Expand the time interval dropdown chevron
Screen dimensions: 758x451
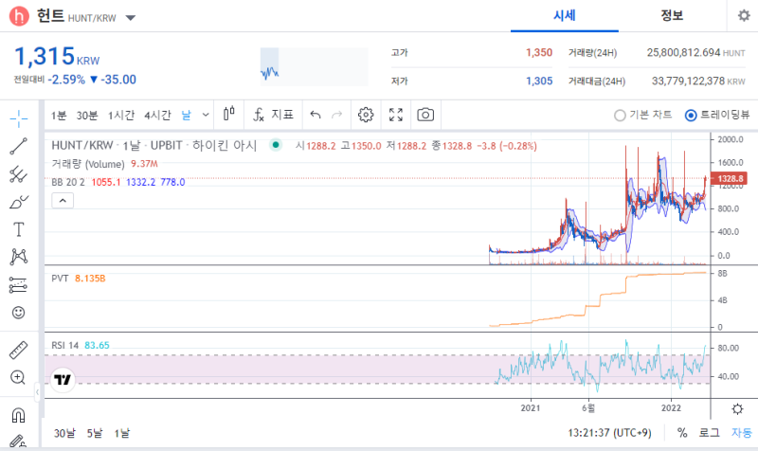click(206, 115)
